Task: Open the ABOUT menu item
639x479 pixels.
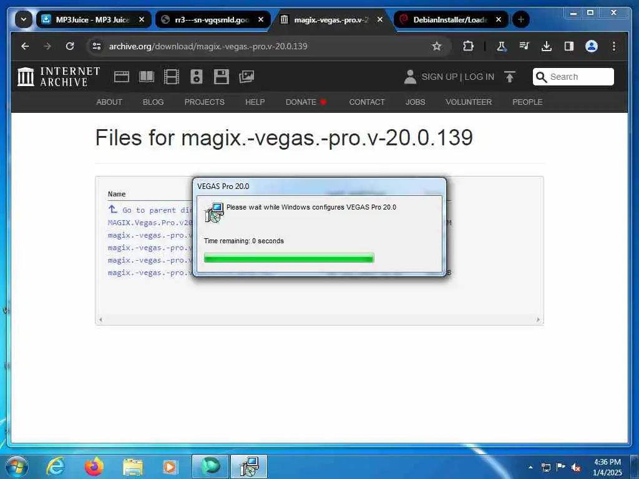Action: (109, 102)
